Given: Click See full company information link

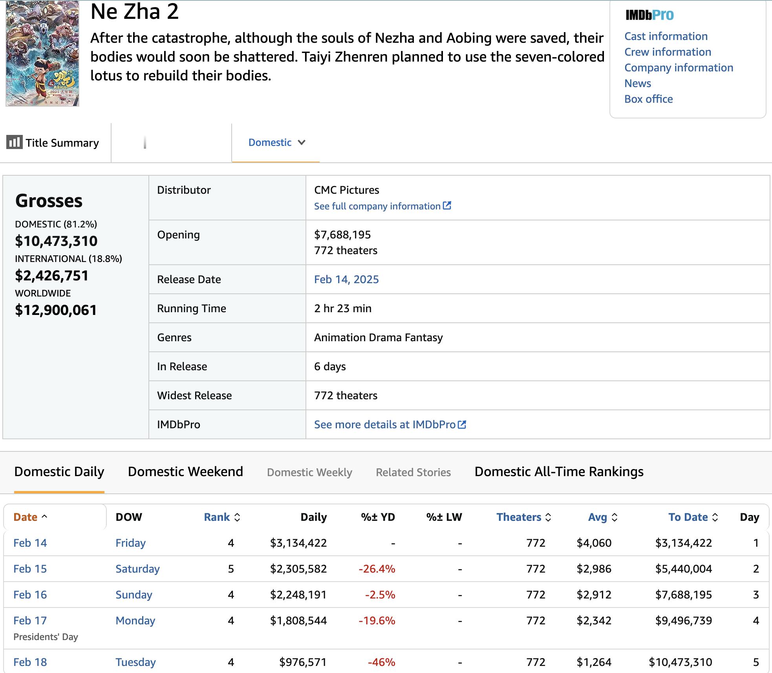Looking at the screenshot, I should [377, 206].
